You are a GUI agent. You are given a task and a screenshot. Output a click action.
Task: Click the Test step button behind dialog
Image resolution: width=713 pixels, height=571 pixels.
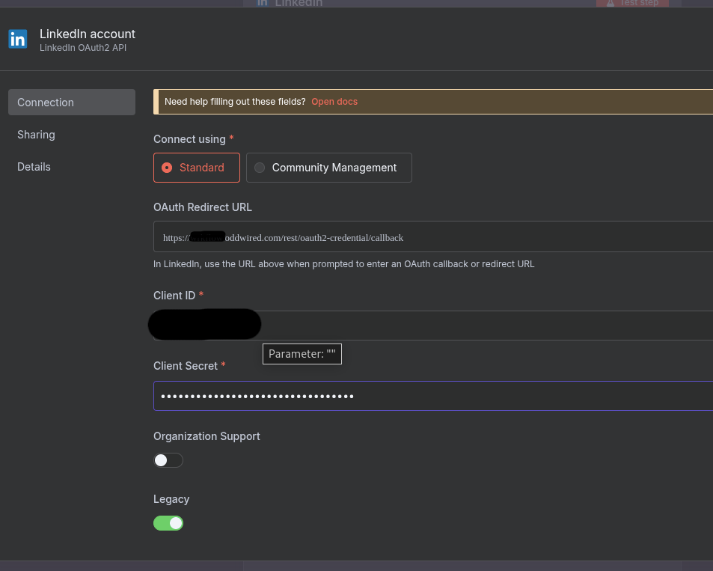pyautogui.click(x=632, y=3)
